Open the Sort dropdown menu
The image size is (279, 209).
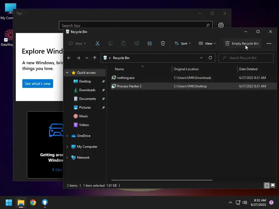(183, 43)
